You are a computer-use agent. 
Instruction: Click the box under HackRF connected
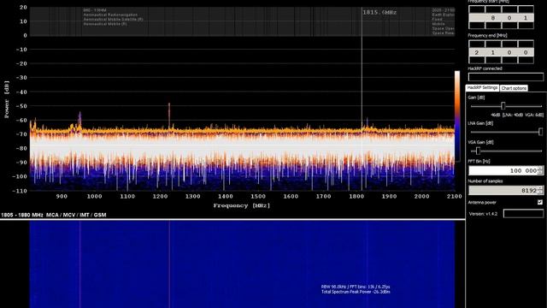pyautogui.click(x=505, y=77)
